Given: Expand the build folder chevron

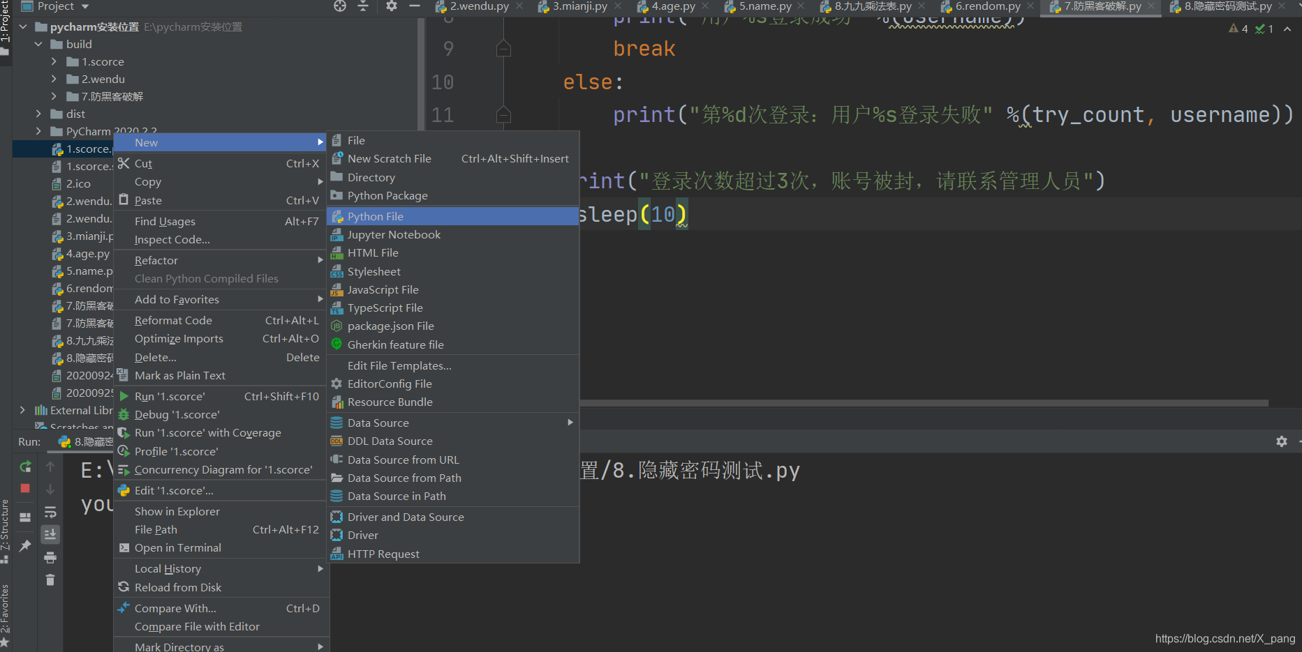Looking at the screenshot, I should pos(38,44).
